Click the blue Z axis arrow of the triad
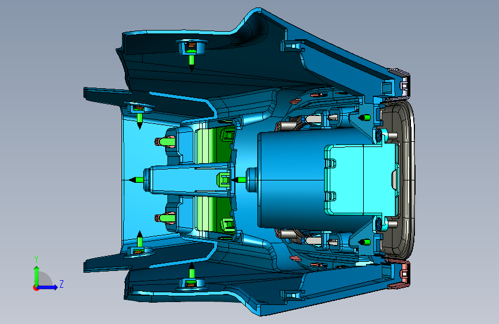The height and width of the screenshot is (324, 499). click(x=47, y=287)
